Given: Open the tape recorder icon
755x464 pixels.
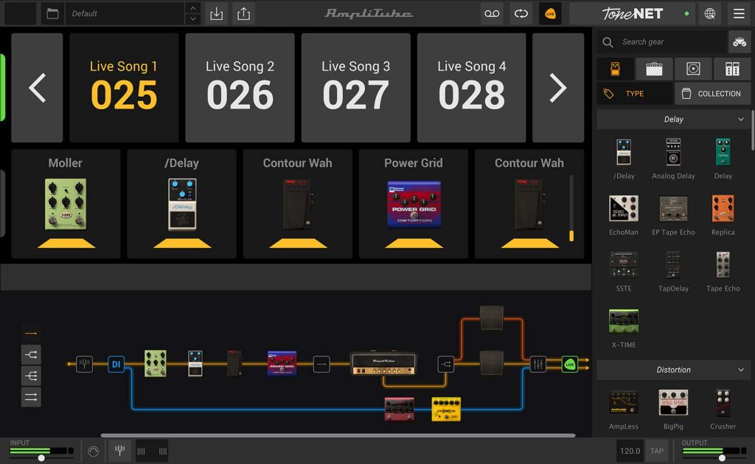Looking at the screenshot, I should [x=492, y=13].
